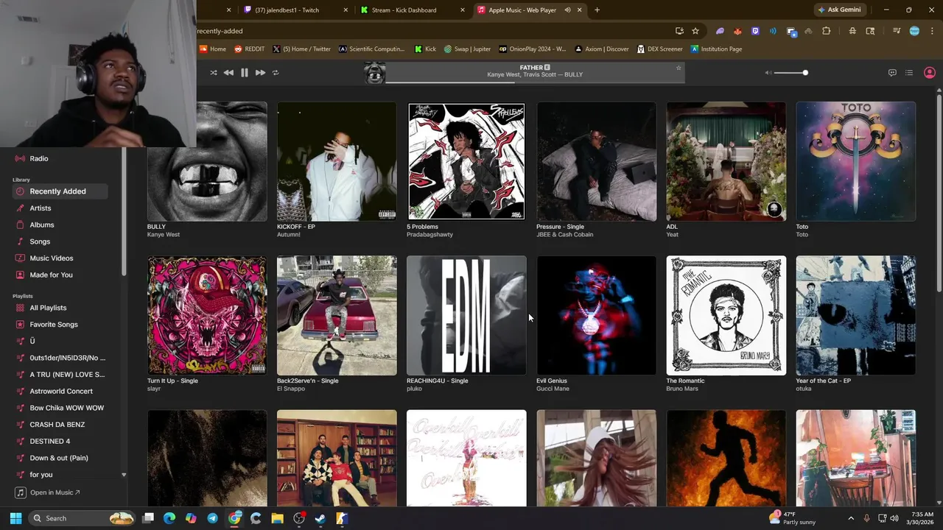Open Made for You in the sidebar
The height and width of the screenshot is (530, 943).
tap(51, 275)
